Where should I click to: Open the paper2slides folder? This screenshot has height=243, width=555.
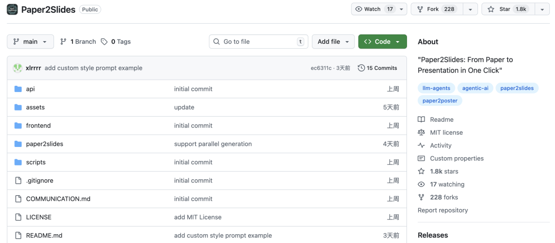(45, 144)
